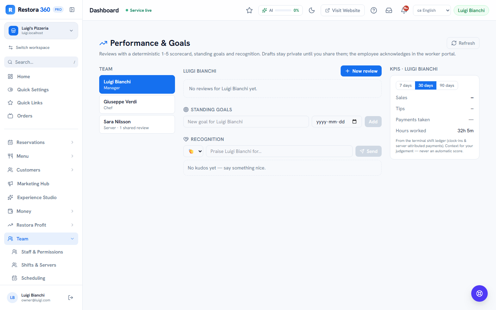Open the help question mark icon
This screenshot has width=496, height=310.
tap(374, 10)
